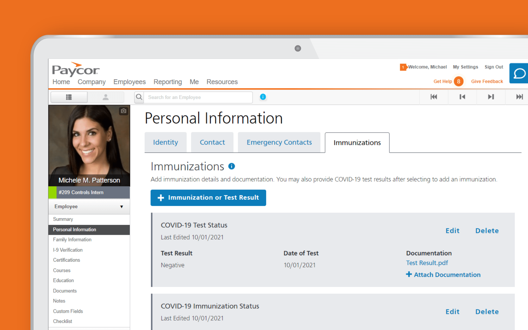Click the "Welcome, Michael" text
The height and width of the screenshot is (330, 528).
coord(427,67)
